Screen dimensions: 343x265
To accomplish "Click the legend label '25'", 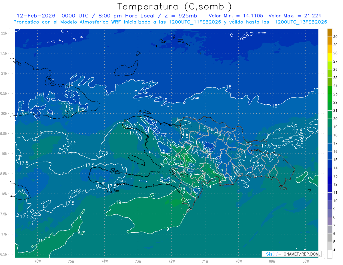I will click(336, 77).
